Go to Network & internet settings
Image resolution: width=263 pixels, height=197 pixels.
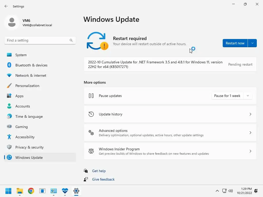point(40,75)
